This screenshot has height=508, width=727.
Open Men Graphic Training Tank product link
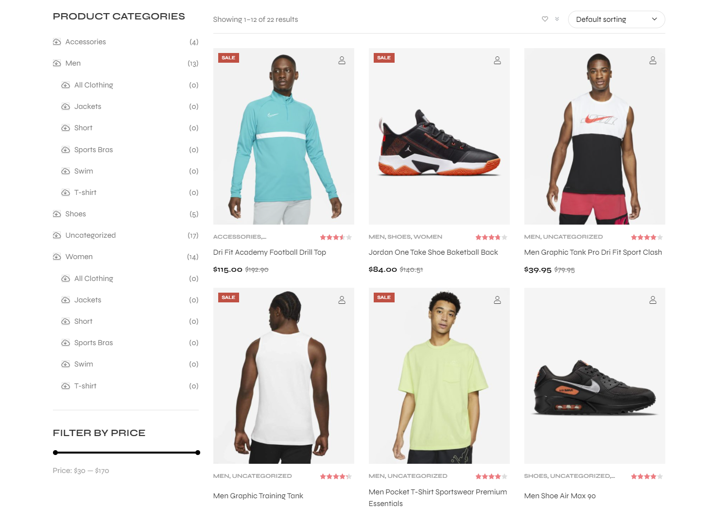point(258,496)
